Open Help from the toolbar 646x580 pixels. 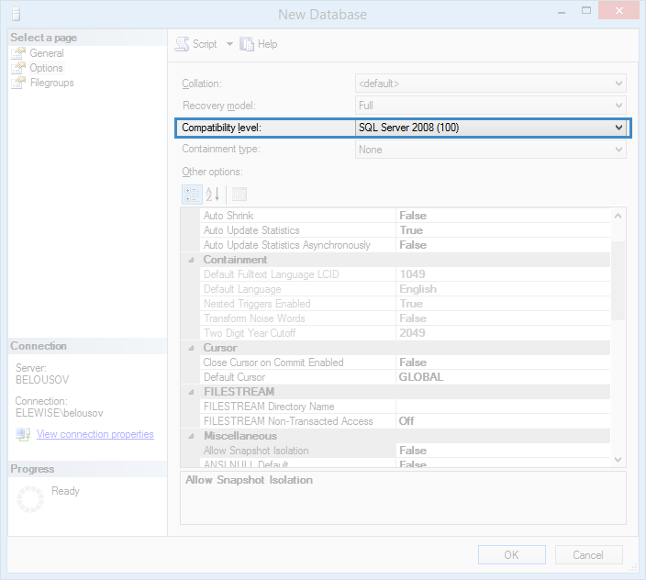pyautogui.click(x=247, y=44)
